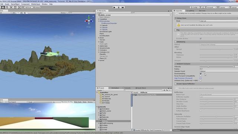Check Ambient Only (Deferred + HDR) checkbox
The image size is (238, 134).
200,80
